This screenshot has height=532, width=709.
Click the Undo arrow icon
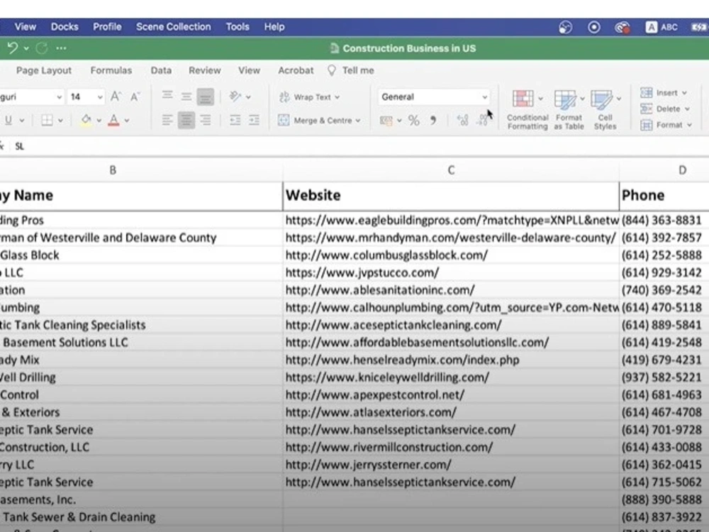12,48
